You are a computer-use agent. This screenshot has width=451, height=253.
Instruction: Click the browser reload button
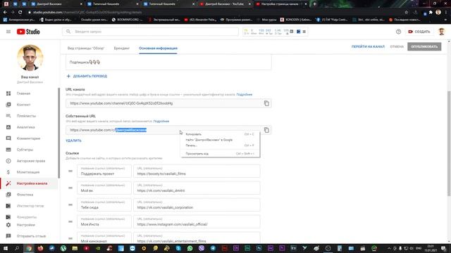click(x=20, y=13)
